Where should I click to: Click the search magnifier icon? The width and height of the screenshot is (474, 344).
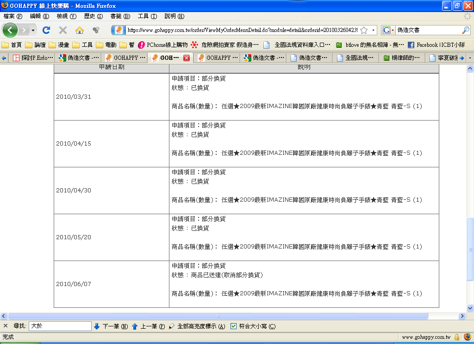466,30
